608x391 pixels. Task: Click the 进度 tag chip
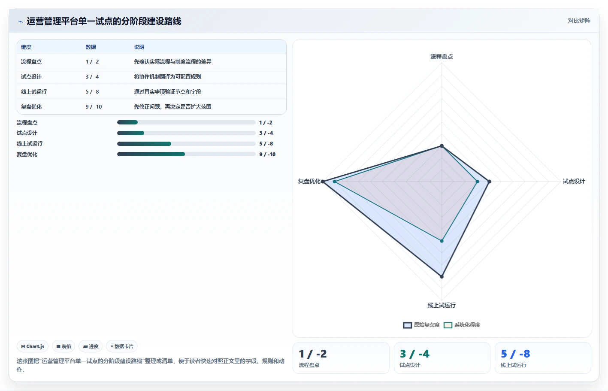click(91, 346)
